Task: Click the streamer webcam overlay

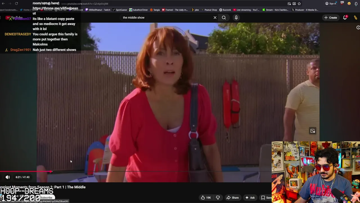Action: click(x=316, y=172)
